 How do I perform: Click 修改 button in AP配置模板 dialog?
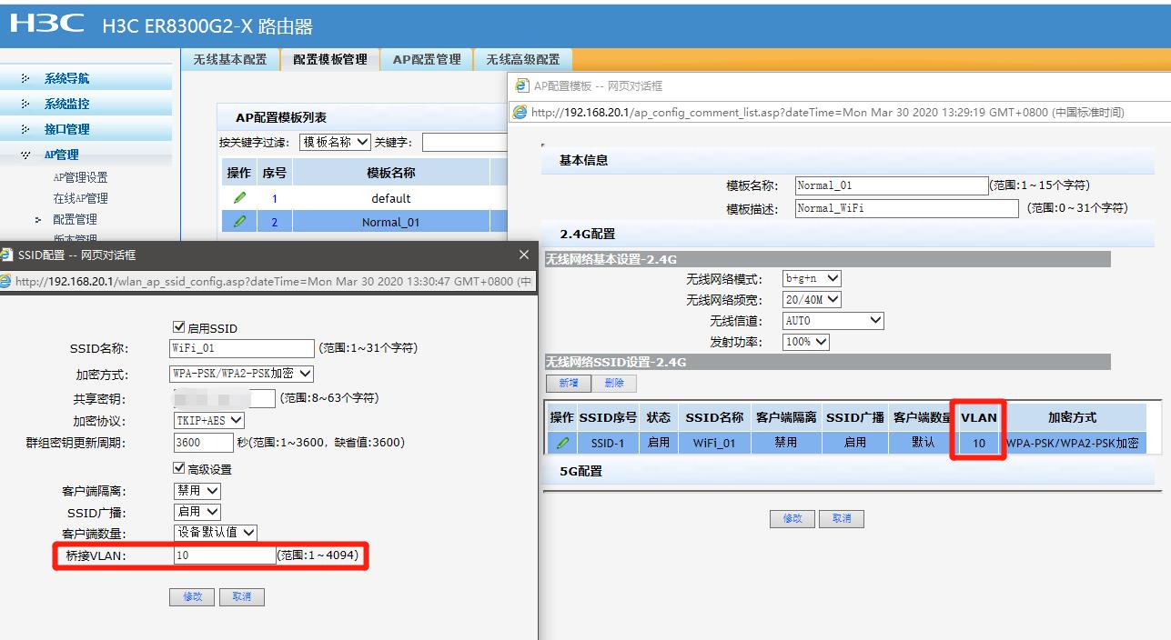click(792, 519)
